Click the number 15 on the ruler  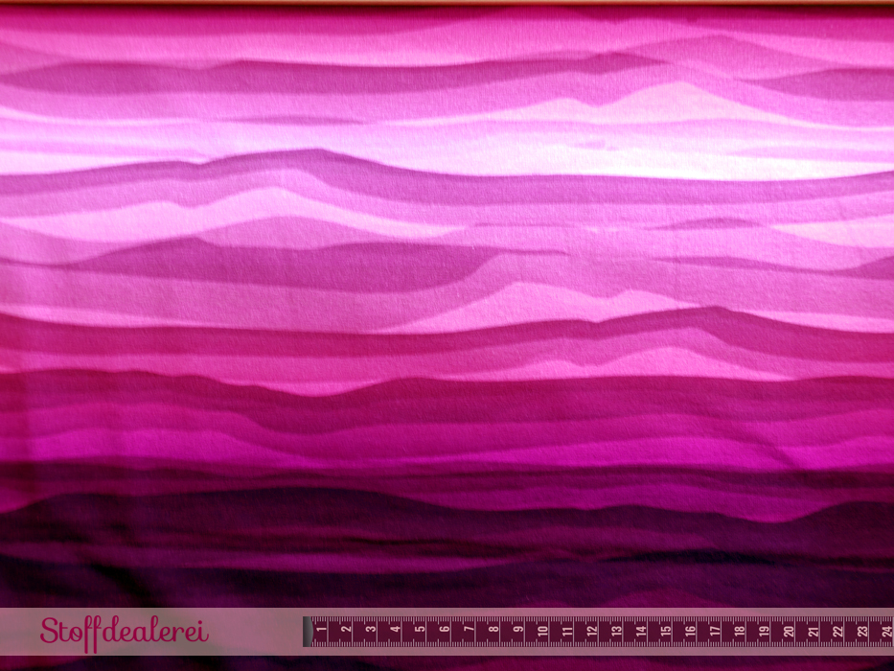point(666,631)
